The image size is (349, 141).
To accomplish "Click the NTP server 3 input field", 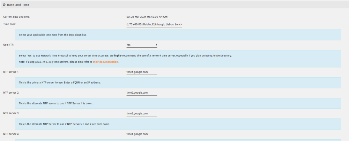I will pyautogui.click(x=142, y=113).
